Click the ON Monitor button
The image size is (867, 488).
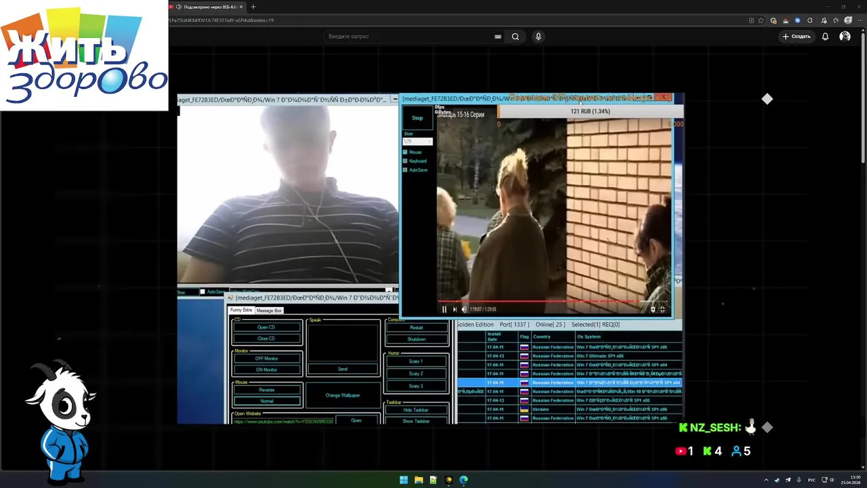pos(266,369)
